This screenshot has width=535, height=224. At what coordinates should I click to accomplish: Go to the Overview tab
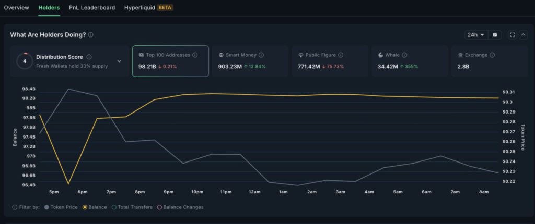(x=16, y=8)
